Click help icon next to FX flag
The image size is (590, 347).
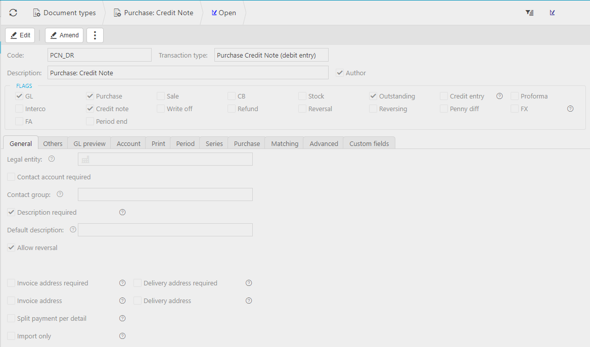(x=570, y=109)
